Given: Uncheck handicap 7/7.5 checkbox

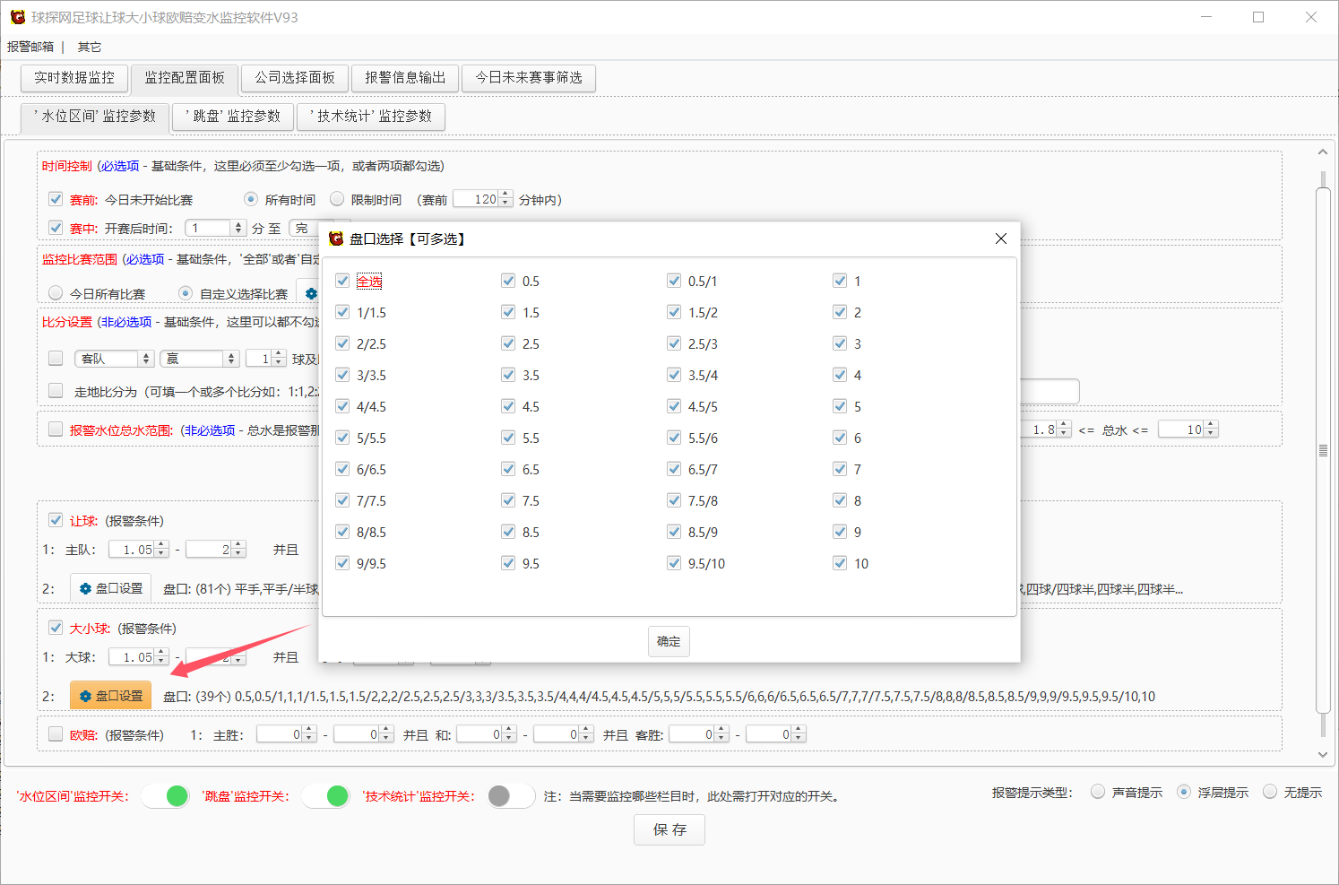Looking at the screenshot, I should (342, 500).
